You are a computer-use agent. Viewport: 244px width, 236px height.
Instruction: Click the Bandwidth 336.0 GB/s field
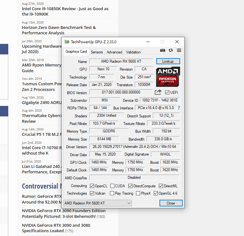163,139
